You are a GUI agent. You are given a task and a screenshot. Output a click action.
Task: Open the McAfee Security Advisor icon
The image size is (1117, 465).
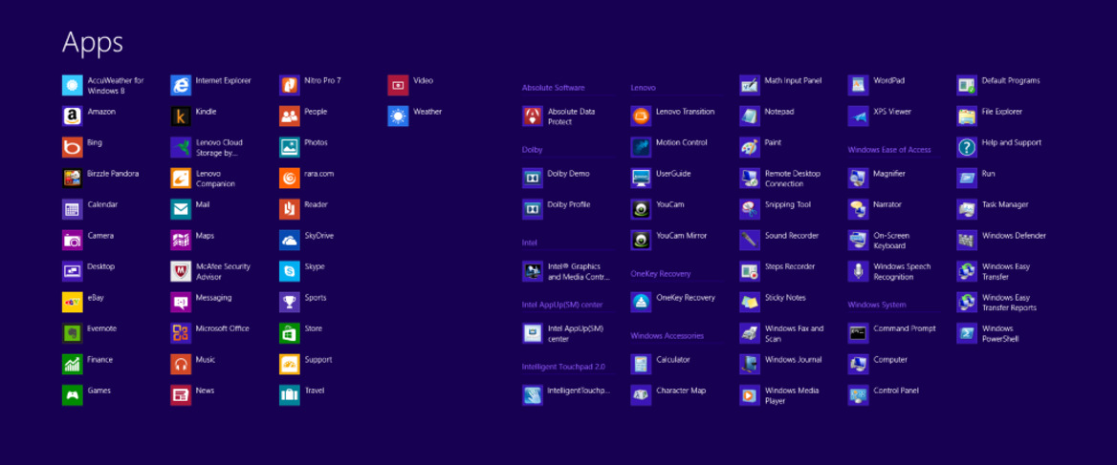click(x=181, y=271)
